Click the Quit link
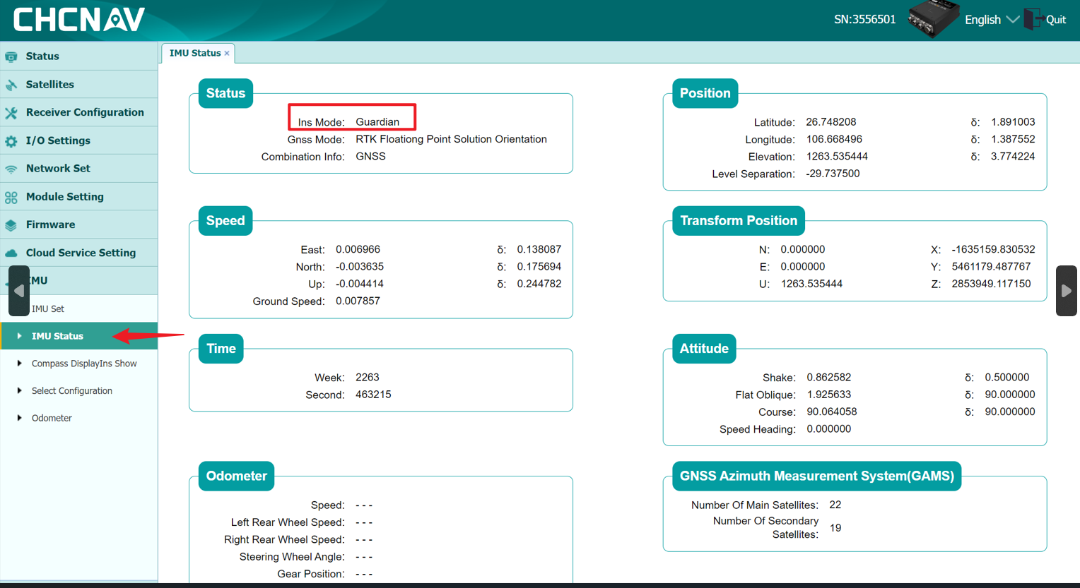Image resolution: width=1080 pixels, height=588 pixels. pyautogui.click(x=1055, y=20)
